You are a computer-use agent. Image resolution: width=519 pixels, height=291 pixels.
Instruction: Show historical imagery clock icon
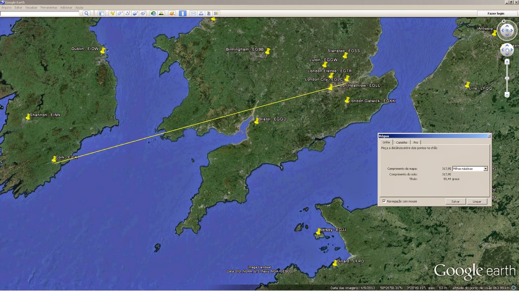[153, 13]
